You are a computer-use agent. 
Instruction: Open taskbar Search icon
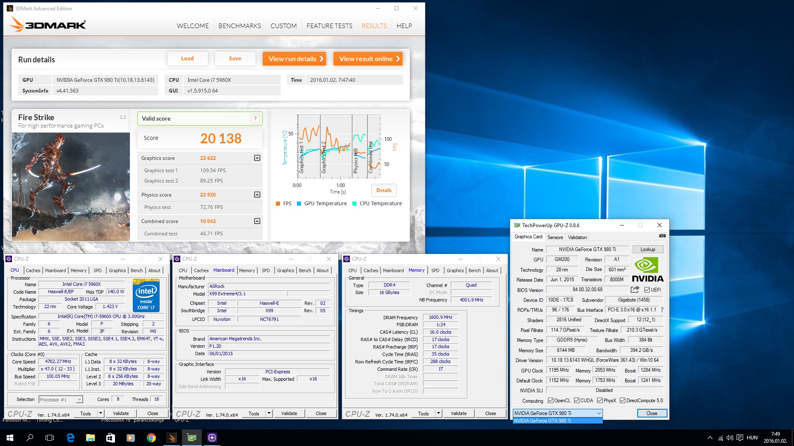30,438
